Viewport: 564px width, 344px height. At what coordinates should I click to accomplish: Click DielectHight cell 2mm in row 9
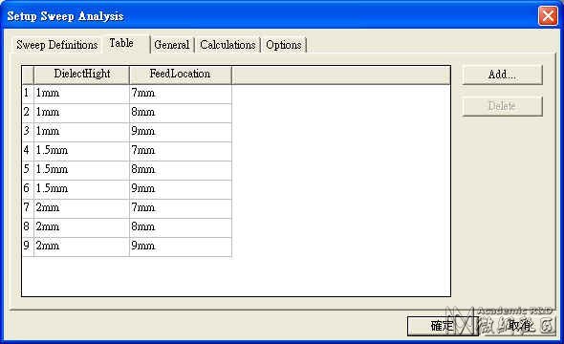[81, 247]
